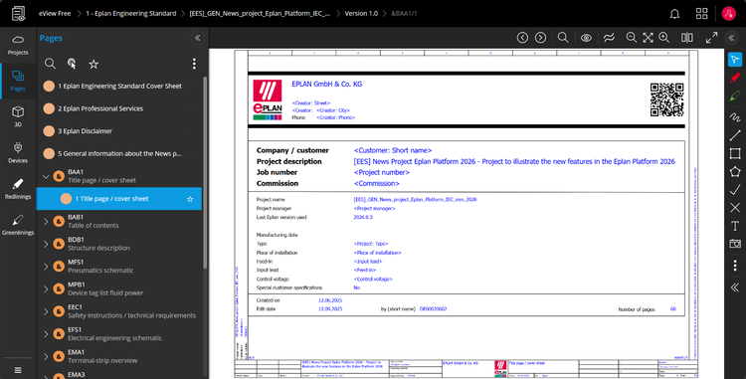Go to next page arrow
The width and height of the screenshot is (746, 379).
540,38
